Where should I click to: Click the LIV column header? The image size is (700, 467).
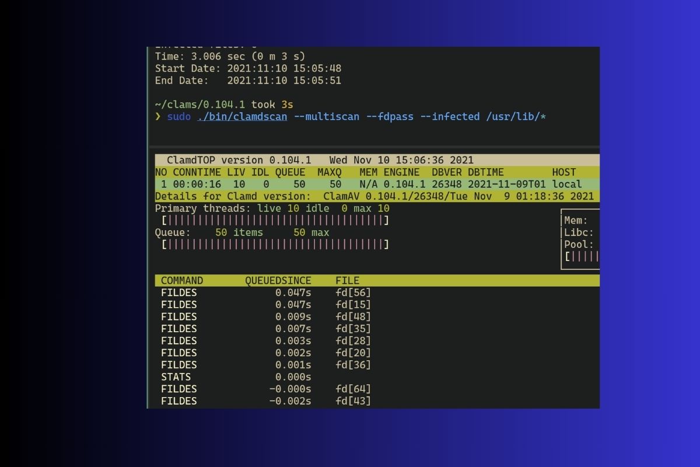pos(236,172)
